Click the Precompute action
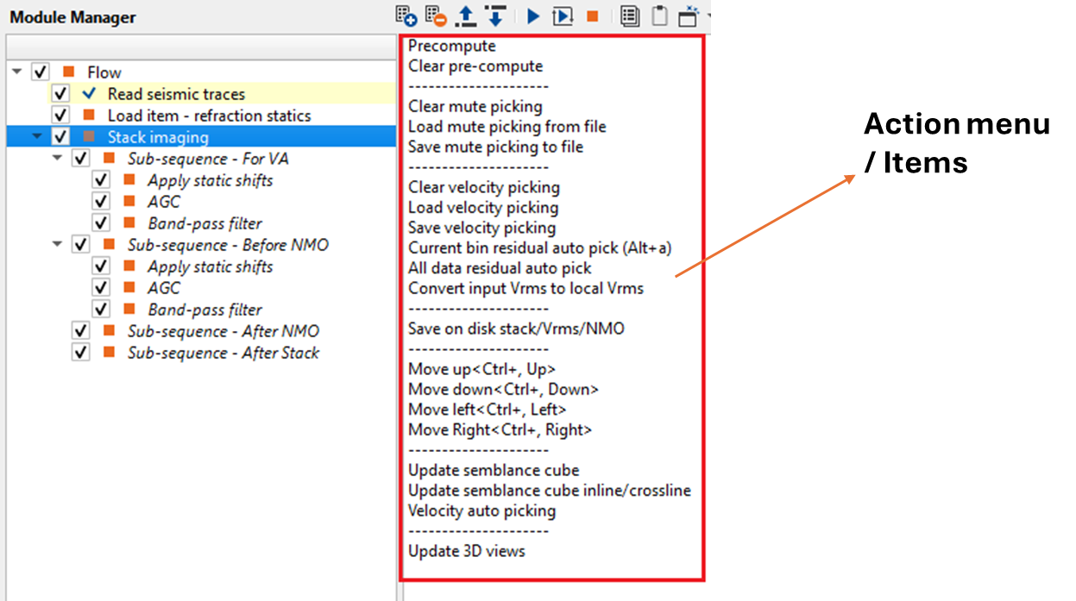The height and width of the screenshot is (601, 1076). (x=452, y=46)
